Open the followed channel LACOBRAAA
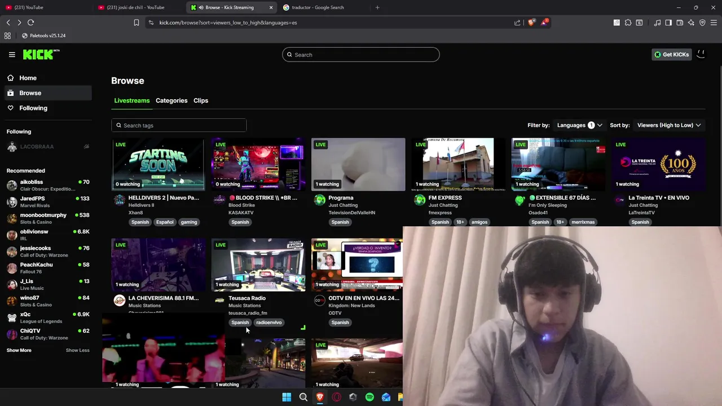 [47, 147]
